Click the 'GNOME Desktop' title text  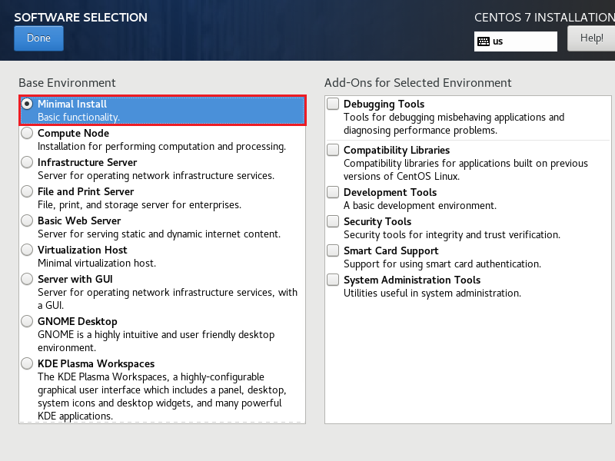[78, 321]
